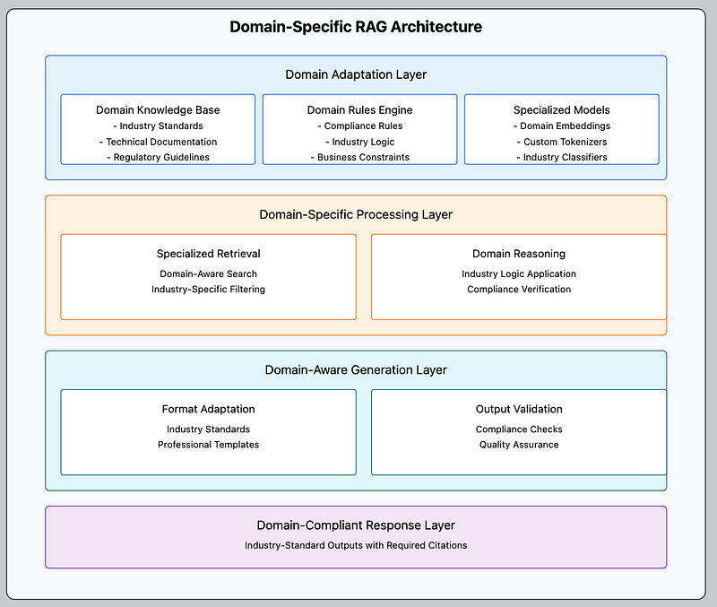Click the 'Domain Knowledge Base' box title
The height and width of the screenshot is (607, 717).
coord(158,110)
